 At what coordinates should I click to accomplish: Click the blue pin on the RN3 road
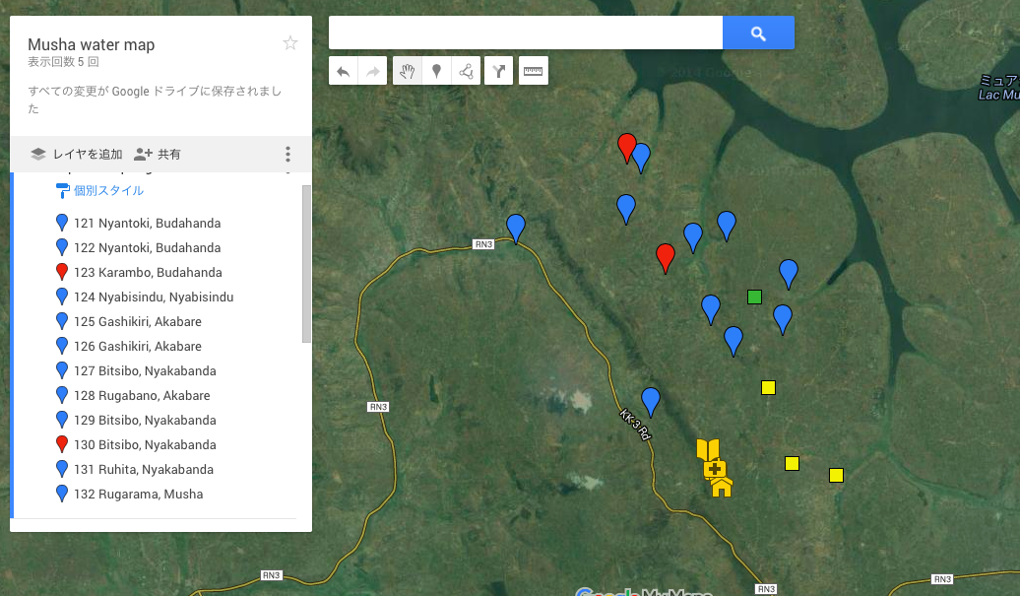pos(516,229)
